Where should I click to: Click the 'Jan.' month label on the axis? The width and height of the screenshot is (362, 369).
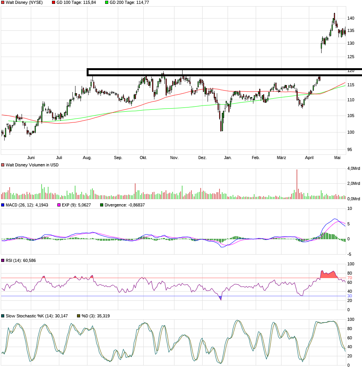point(228,158)
